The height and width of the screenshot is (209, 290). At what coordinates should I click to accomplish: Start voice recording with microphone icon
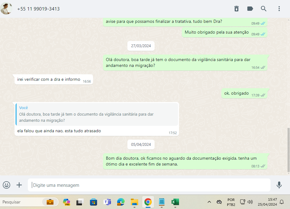(x=279, y=185)
